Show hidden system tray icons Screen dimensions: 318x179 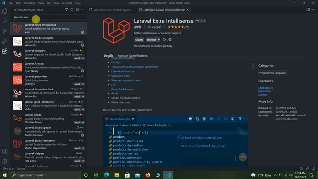coord(276,175)
